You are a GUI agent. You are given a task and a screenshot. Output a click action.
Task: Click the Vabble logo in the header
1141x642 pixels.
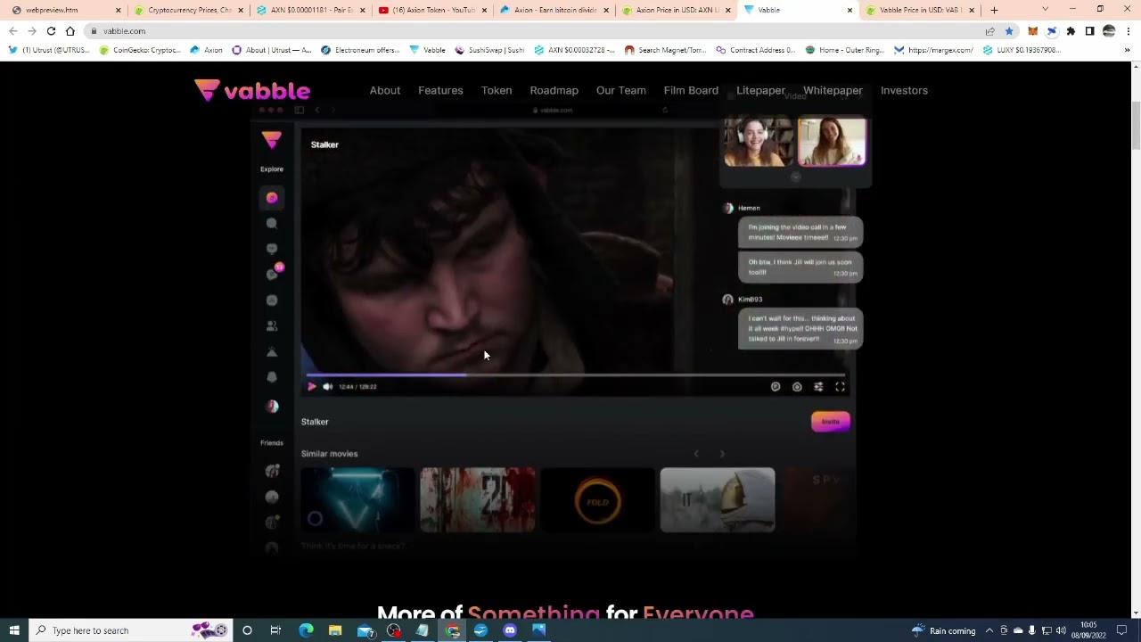point(252,90)
